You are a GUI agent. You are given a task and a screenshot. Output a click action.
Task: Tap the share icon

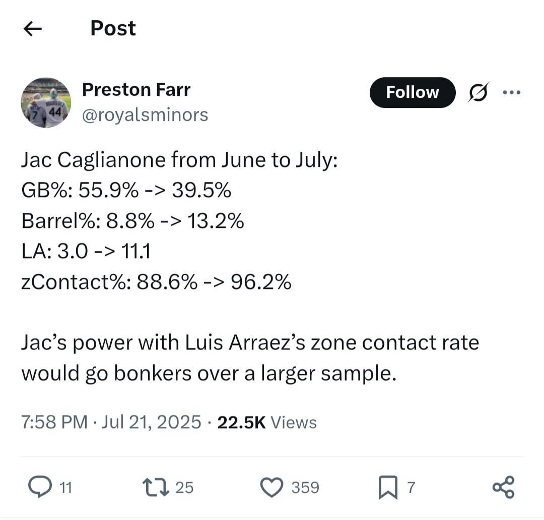503,487
